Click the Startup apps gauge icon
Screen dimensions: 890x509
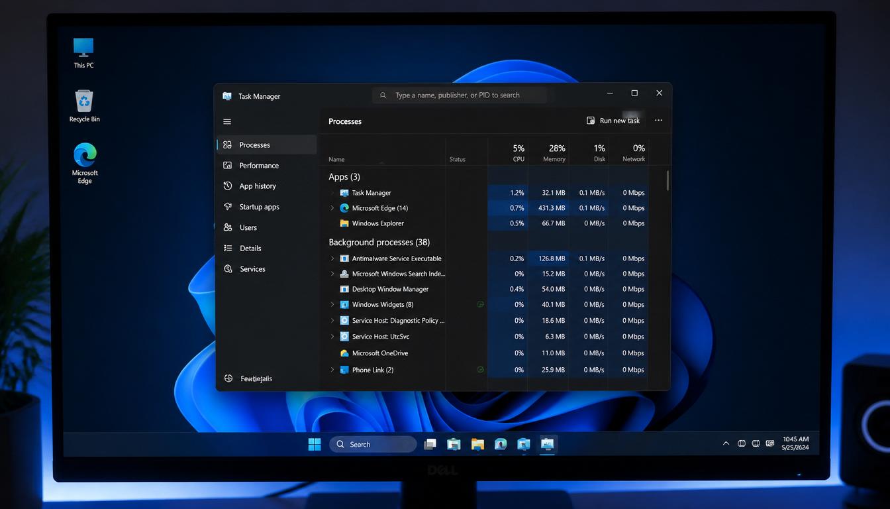(228, 207)
